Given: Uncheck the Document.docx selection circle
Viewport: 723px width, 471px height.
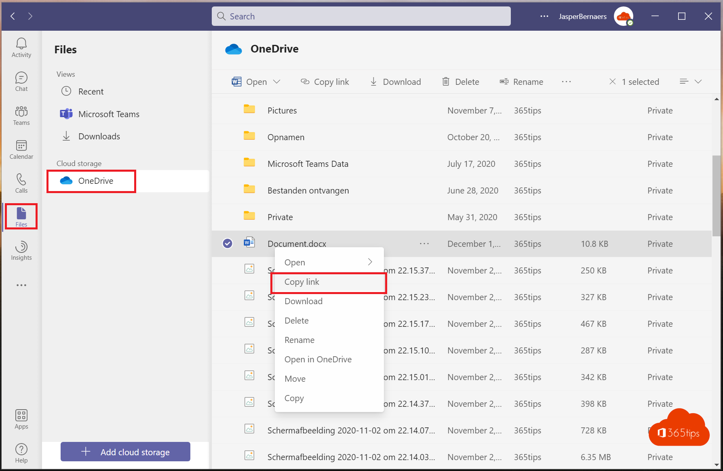Looking at the screenshot, I should point(228,244).
